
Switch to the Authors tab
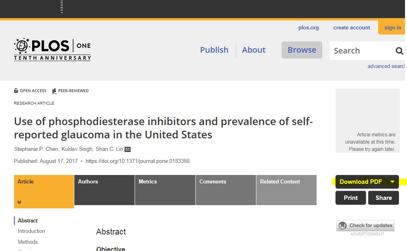click(104, 190)
